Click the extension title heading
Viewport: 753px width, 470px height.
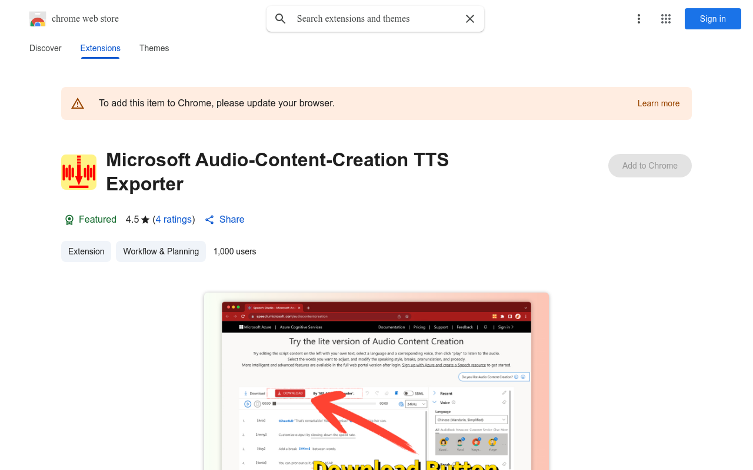coord(278,172)
